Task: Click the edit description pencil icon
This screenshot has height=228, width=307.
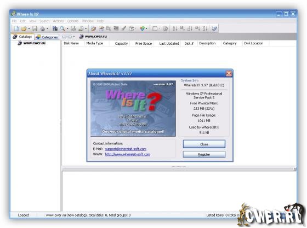Action: pos(93,28)
